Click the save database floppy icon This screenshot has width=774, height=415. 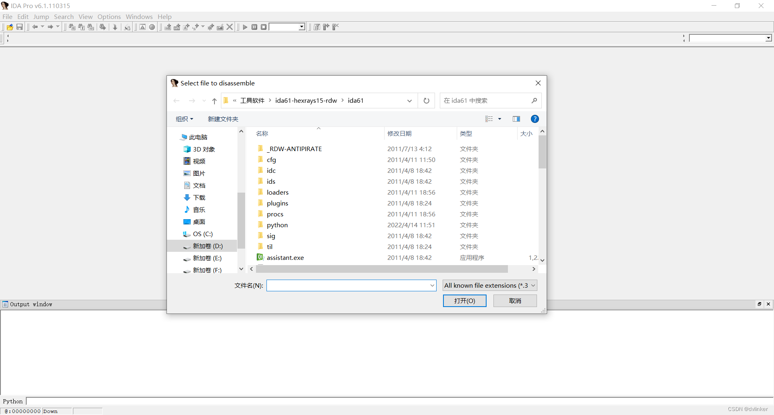click(x=19, y=27)
